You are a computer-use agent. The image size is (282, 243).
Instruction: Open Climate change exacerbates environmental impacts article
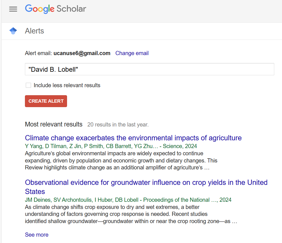tap(133, 138)
